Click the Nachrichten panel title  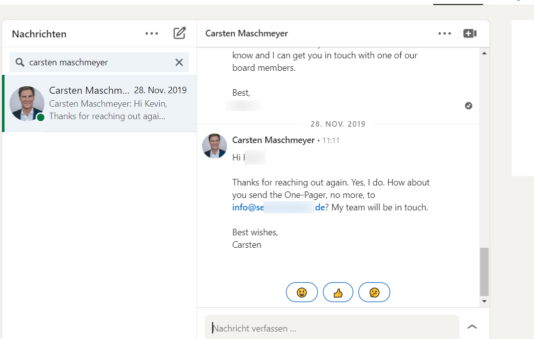(x=39, y=34)
